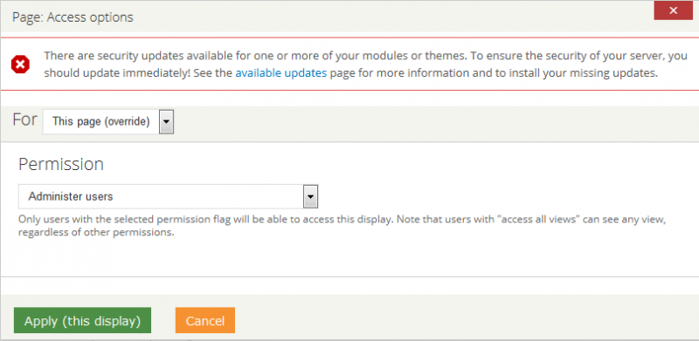
Task: Click the red security error icon
Action: [20, 65]
